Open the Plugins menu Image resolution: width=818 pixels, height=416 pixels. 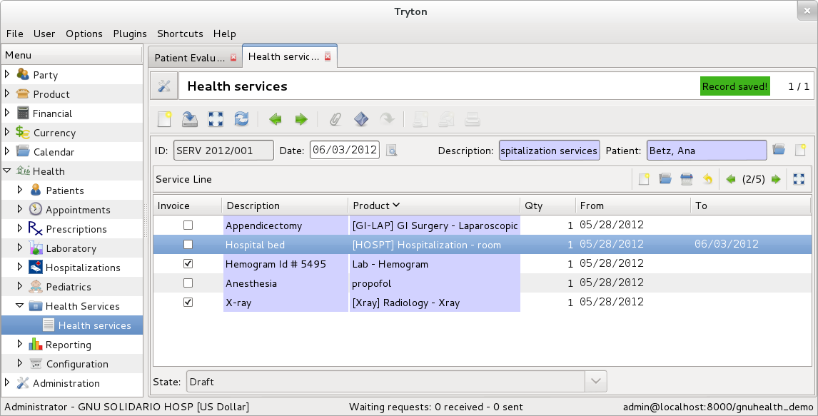129,34
